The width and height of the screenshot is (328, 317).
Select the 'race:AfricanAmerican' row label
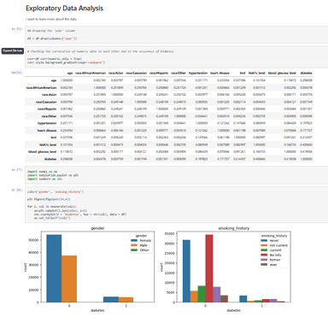(x=41, y=87)
